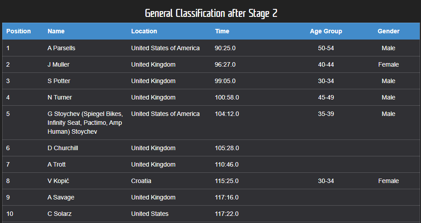Click the Age Group column header
The height and width of the screenshot is (223, 421).
pos(326,31)
